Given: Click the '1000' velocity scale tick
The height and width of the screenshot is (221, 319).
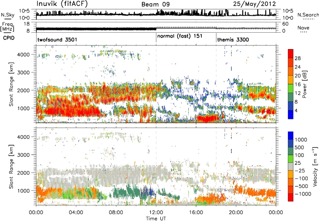Looking at the screenshot, I should (301, 140).
